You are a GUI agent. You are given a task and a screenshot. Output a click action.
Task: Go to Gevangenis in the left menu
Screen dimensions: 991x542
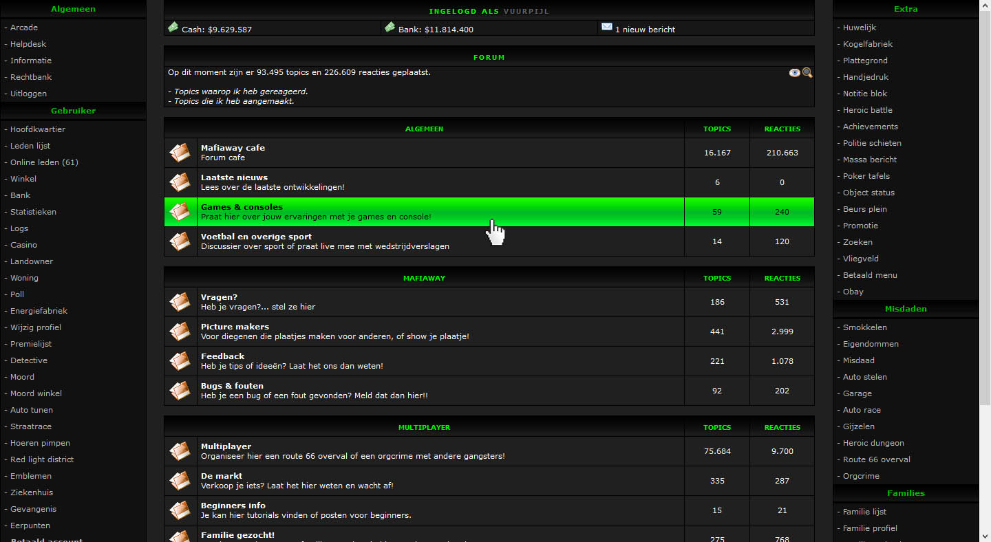click(33, 509)
